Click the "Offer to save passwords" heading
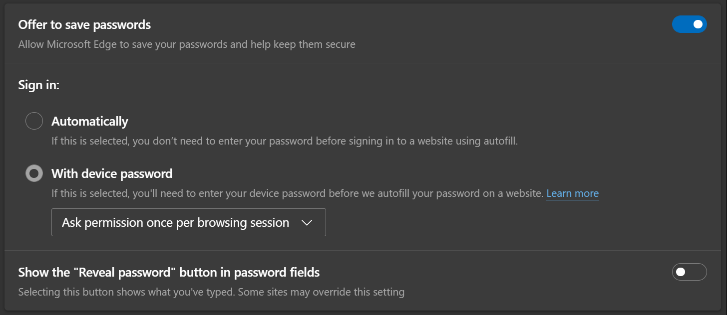Screen dimensions: 727x315 pos(84,24)
